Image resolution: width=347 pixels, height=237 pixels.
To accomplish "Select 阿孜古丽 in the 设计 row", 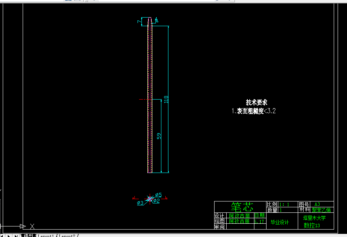I will 240,216.
